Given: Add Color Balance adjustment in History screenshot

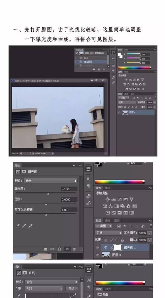Looking at the screenshot, I should point(128,84).
